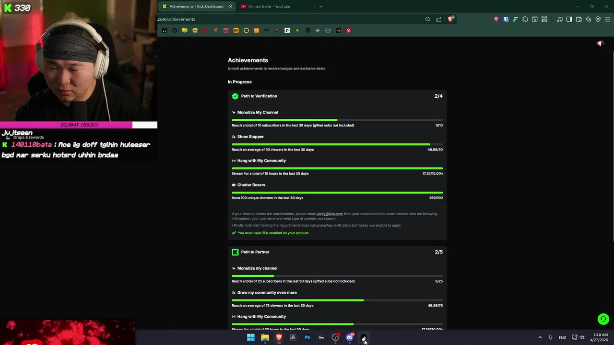Open the red X bookmark icon

click(x=215, y=30)
